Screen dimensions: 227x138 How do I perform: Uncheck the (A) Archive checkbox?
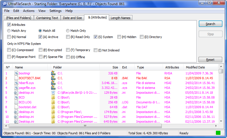point(40,37)
